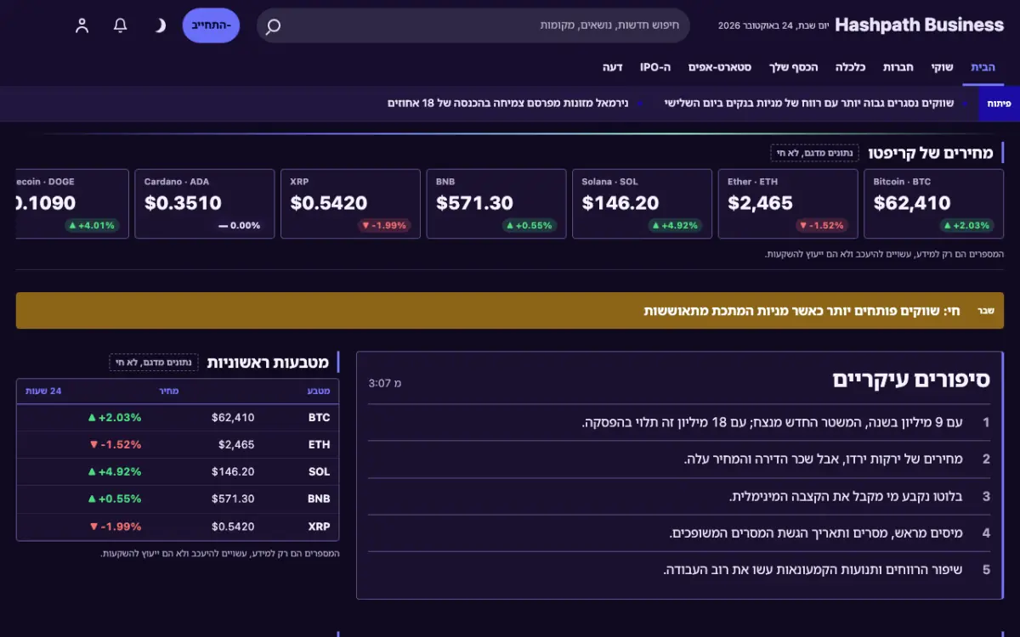Toggle dark mode moon icon

[160, 25]
